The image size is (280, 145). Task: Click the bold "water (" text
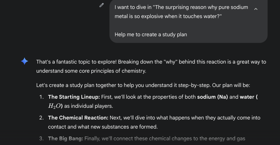point(249,97)
